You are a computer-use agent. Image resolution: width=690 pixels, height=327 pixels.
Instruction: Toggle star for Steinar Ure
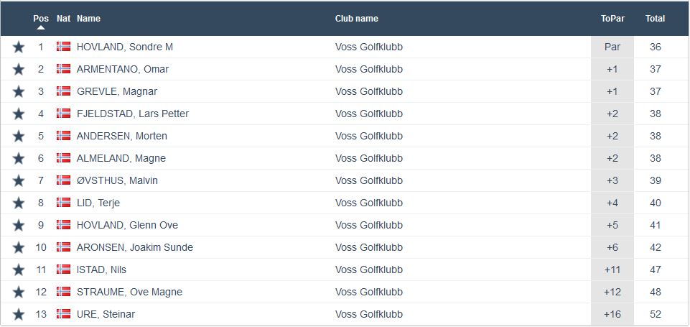19,315
